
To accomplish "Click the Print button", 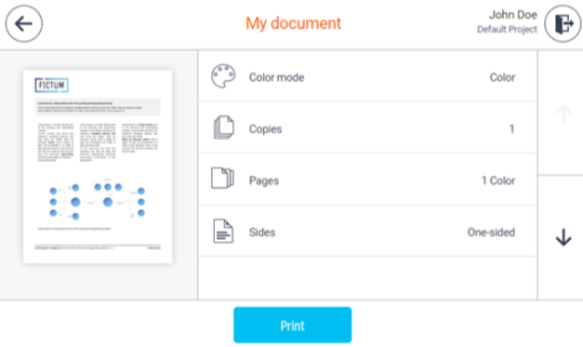I will pyautogui.click(x=293, y=325).
